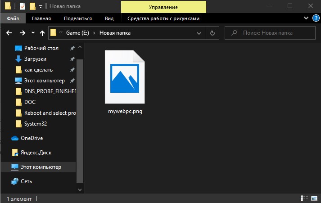Minimize the Explorer window
Screen dimensions: 321x203
point(270,6)
